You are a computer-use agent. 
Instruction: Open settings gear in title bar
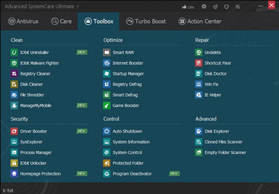(204, 7)
